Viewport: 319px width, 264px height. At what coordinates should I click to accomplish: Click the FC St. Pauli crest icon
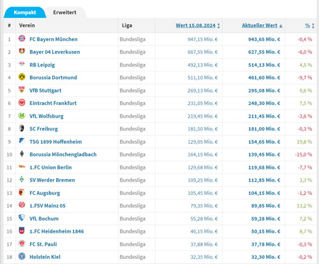click(x=22, y=244)
